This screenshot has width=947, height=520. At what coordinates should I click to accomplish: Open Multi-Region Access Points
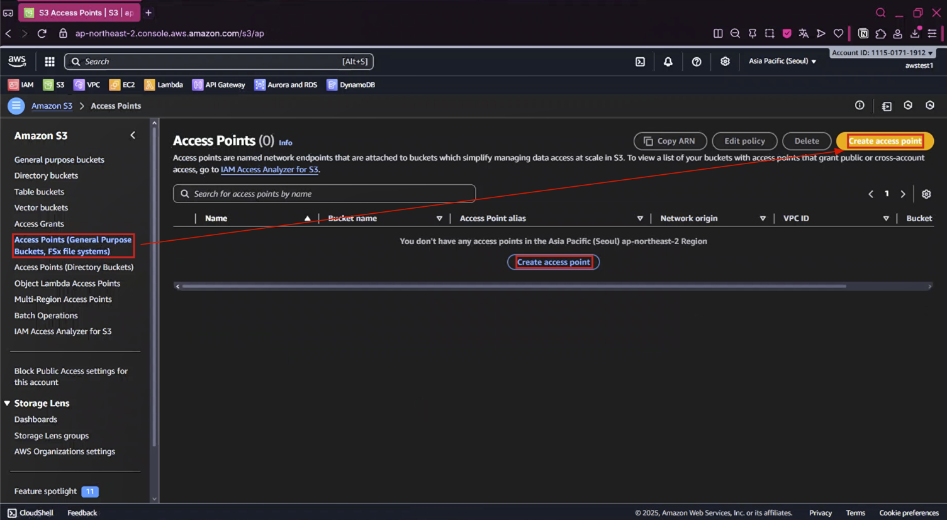click(x=63, y=299)
